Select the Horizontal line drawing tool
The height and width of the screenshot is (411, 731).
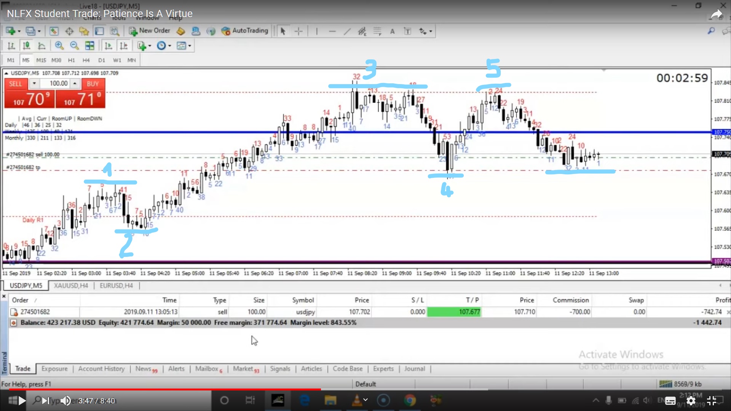tap(332, 31)
